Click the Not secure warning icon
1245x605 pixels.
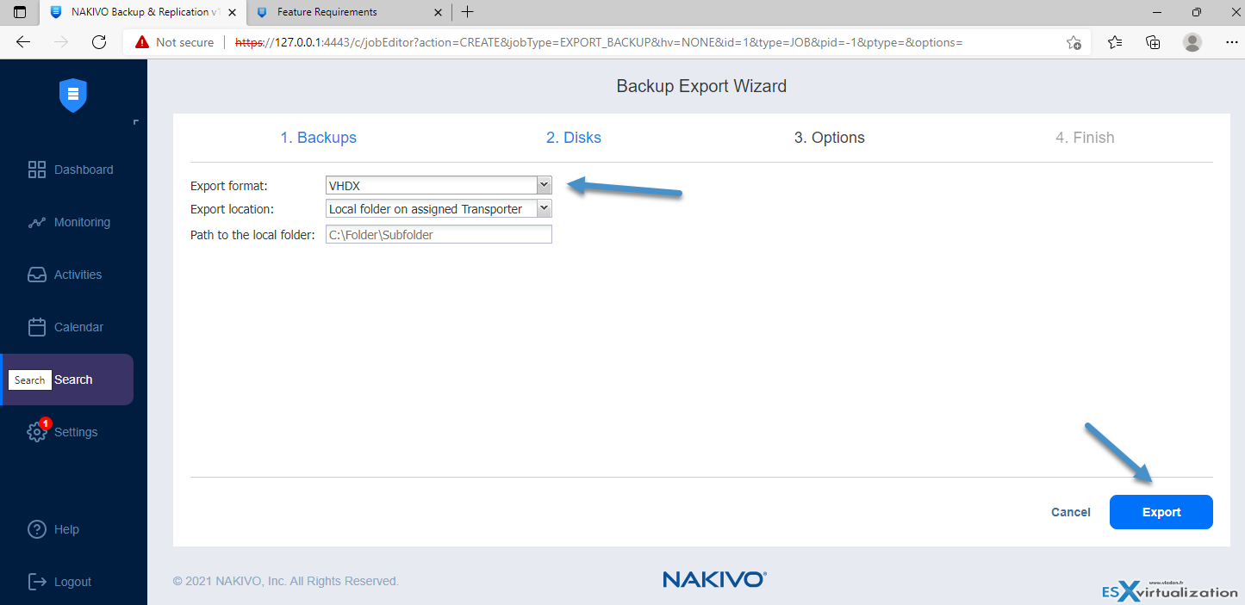pos(142,42)
